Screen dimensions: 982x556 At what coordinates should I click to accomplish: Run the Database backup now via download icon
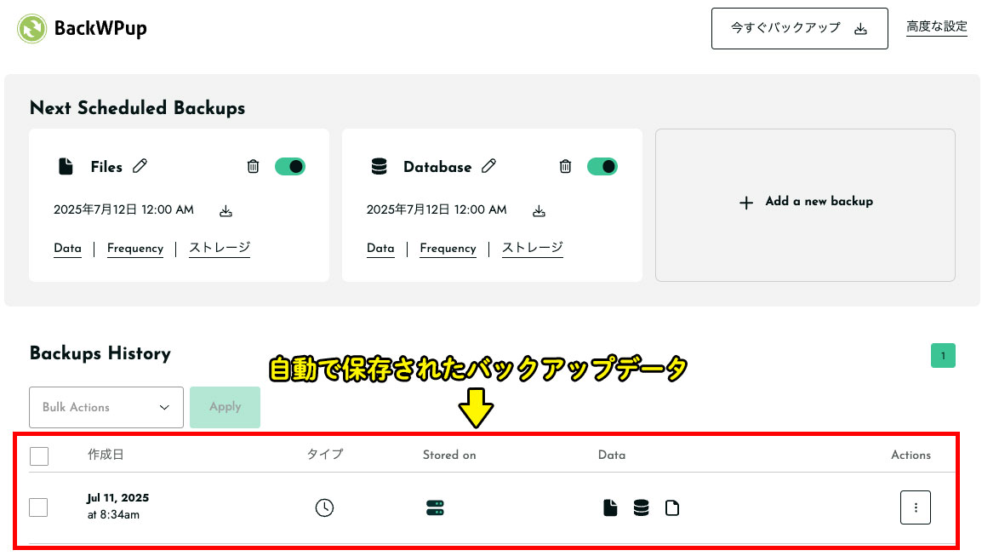(539, 211)
